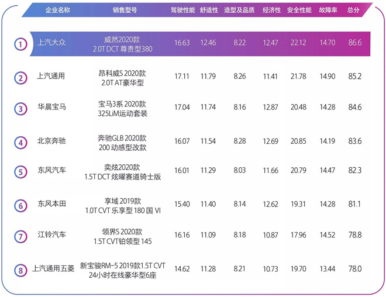Select the 故障率 column header

pyautogui.click(x=328, y=10)
